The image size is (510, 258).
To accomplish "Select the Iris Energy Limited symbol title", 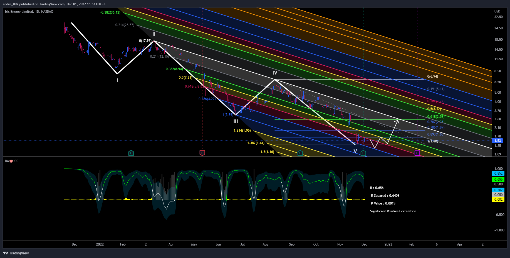I will [x=29, y=12].
